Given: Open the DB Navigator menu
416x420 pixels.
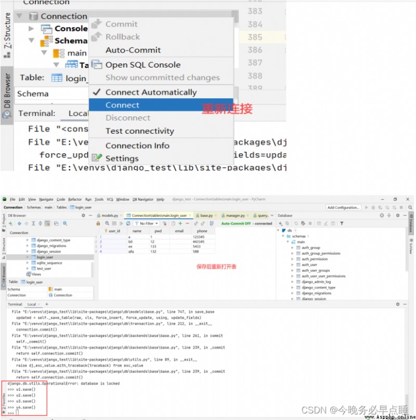Looking at the screenshot, I should [x=143, y=199].
